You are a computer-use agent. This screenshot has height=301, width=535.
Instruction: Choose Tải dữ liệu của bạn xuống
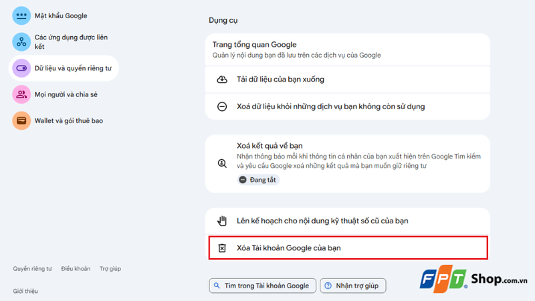[x=347, y=80]
